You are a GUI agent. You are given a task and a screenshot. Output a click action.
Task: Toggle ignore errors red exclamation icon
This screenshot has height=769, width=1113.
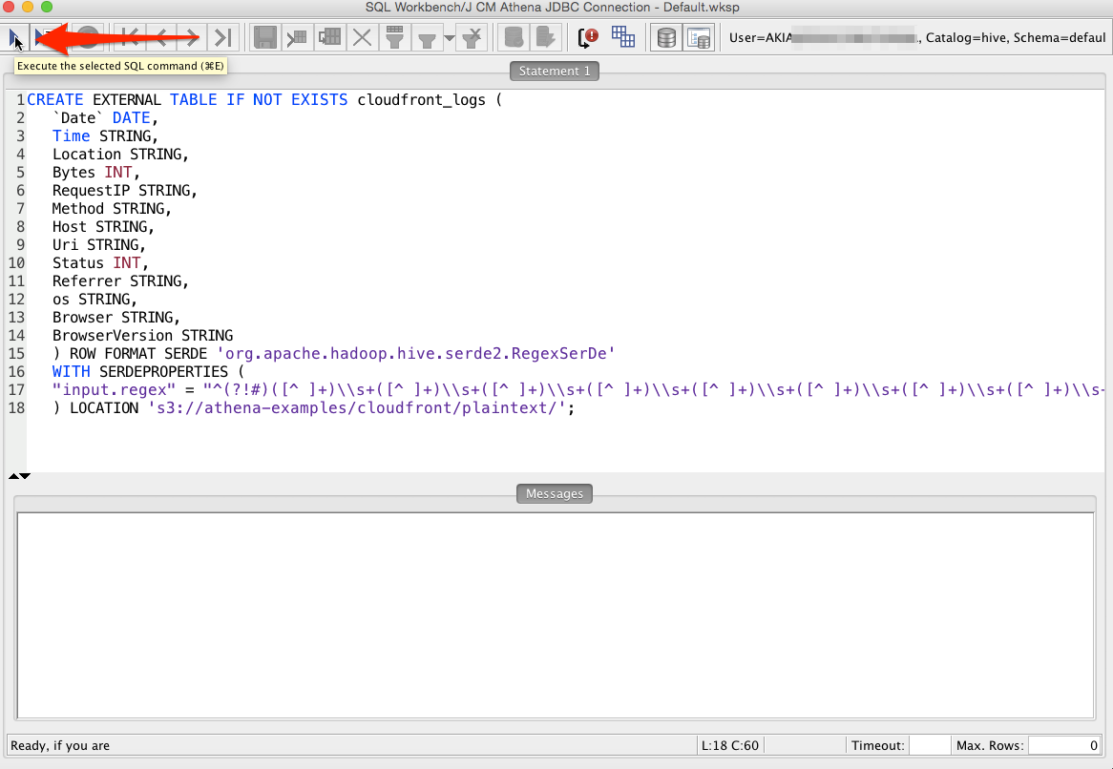coord(589,37)
